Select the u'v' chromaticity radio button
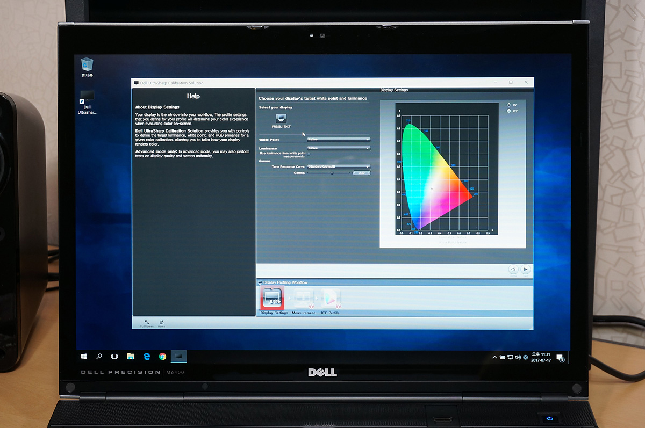645x428 pixels. (x=508, y=111)
